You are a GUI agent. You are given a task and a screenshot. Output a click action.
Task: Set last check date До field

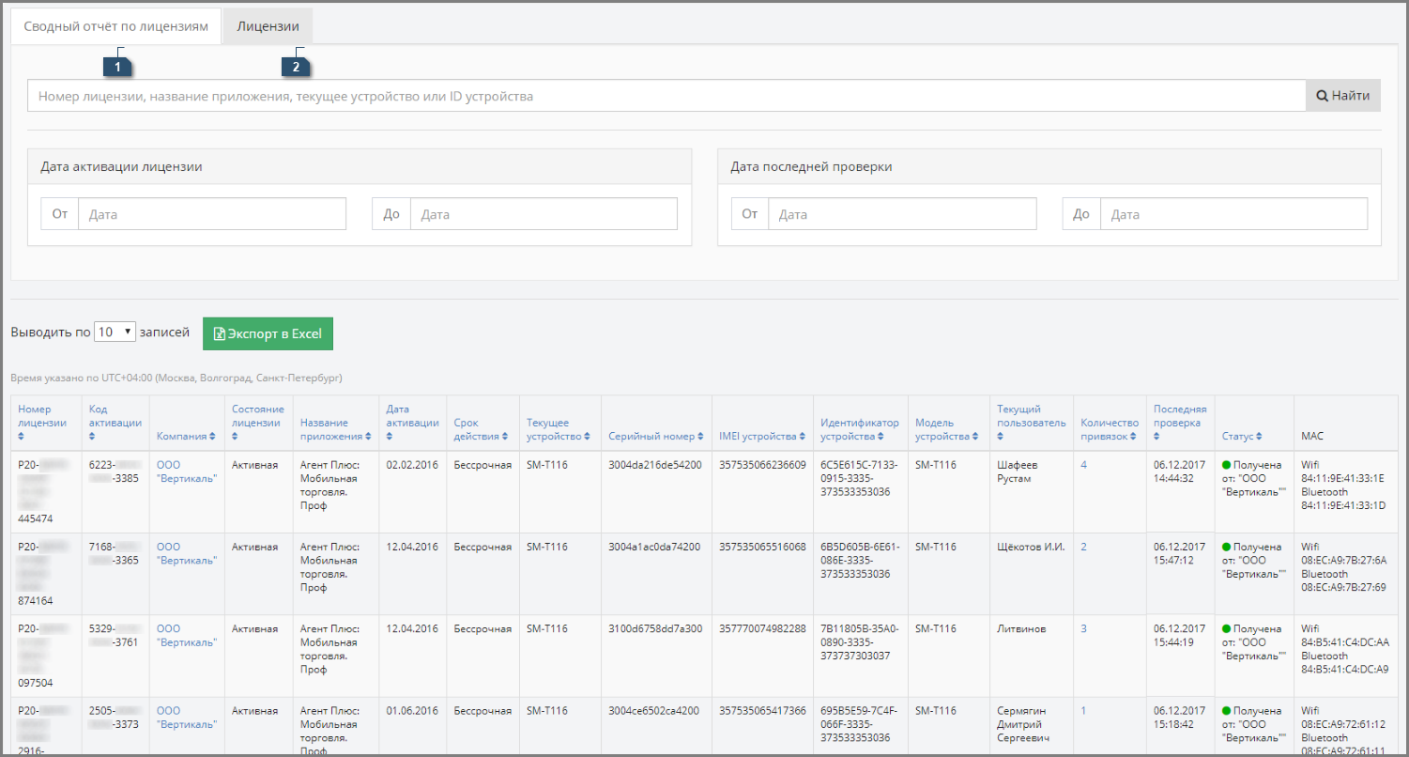pyautogui.click(x=1233, y=214)
